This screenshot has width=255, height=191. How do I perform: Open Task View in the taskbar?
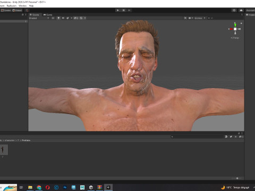(x=21, y=187)
